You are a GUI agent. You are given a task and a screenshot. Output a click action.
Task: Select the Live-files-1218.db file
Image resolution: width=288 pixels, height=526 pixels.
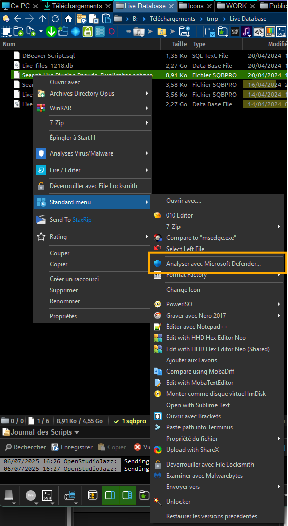[x=47, y=66]
